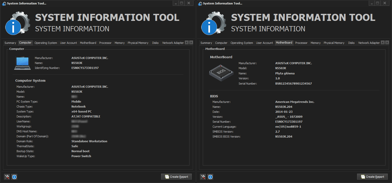392x183 pixels.
Task: Click motherboard serial number BSN12345678901234567
Action: tap(293, 84)
